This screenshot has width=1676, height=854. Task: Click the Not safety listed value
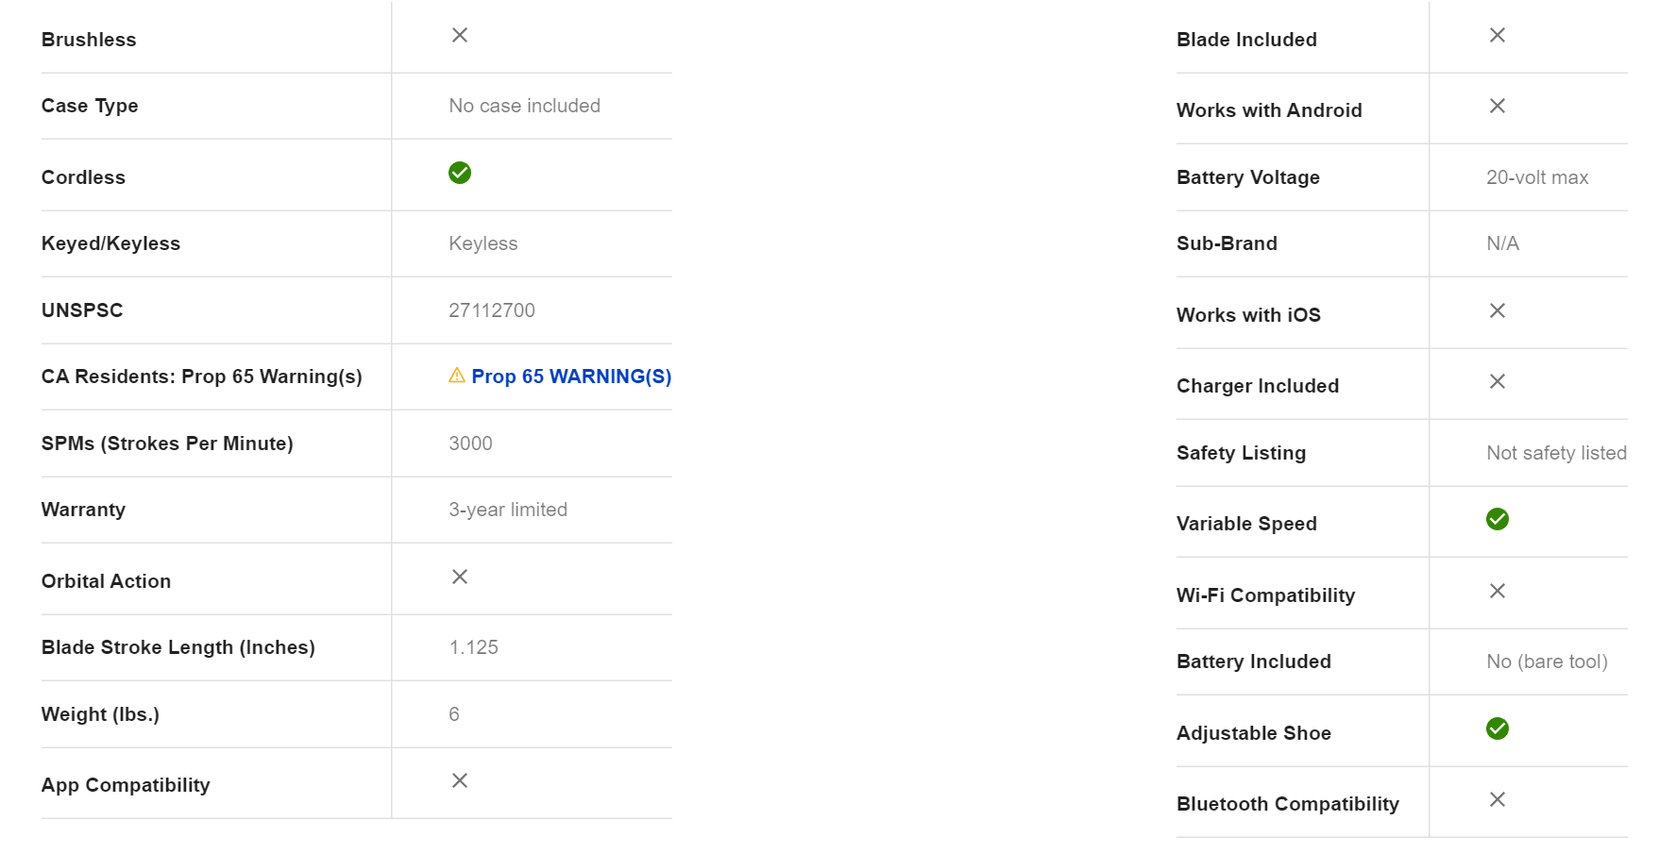click(1556, 453)
